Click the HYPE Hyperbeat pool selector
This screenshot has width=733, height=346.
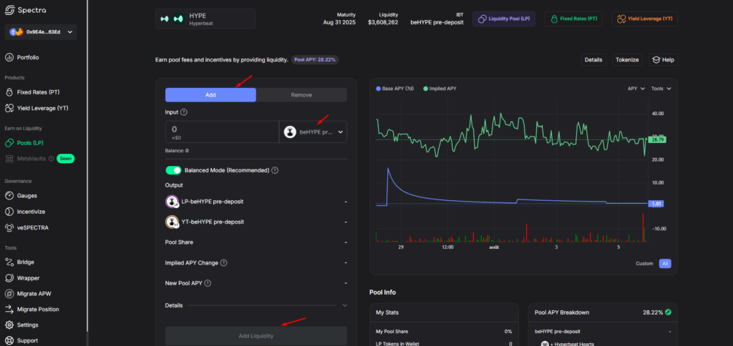205,19
